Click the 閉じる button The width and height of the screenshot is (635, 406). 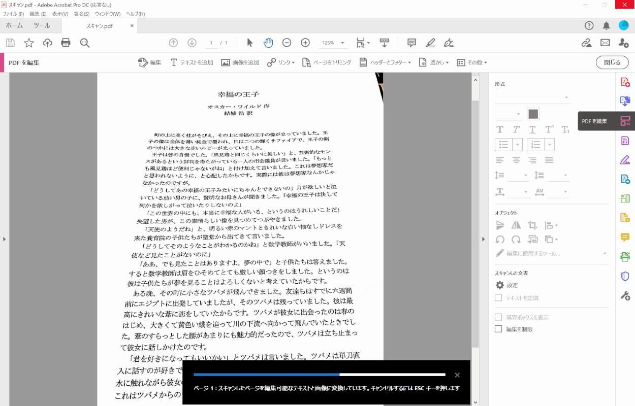point(612,62)
